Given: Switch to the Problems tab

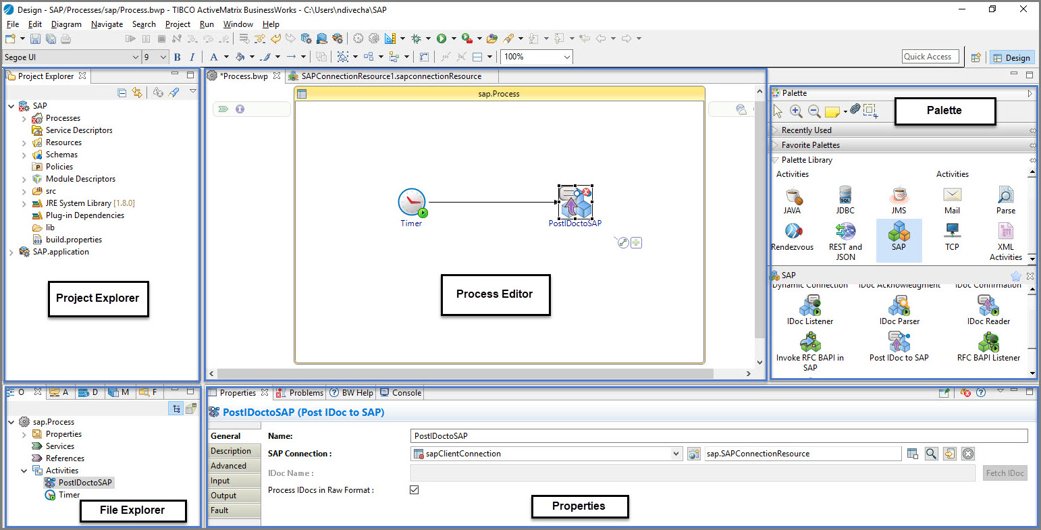Looking at the screenshot, I should [300, 393].
